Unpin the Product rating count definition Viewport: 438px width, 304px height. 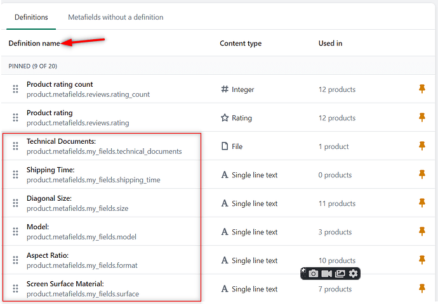click(422, 89)
